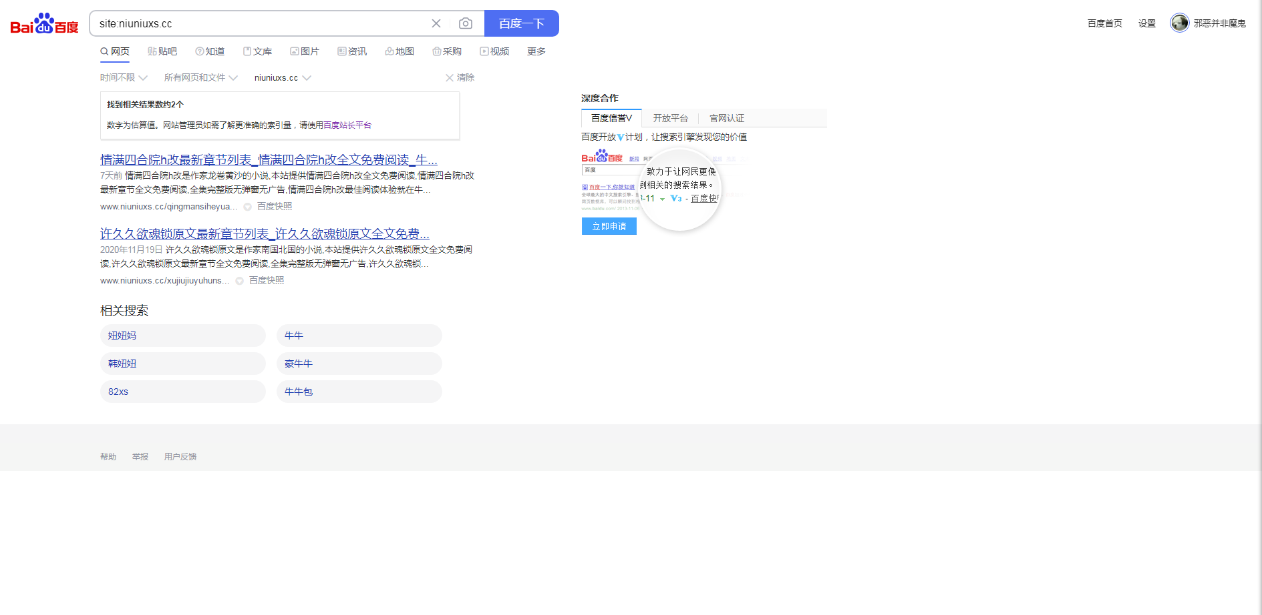Switch to the 开放平台 tab
Image resolution: width=1262 pixels, height=615 pixels.
click(x=670, y=118)
